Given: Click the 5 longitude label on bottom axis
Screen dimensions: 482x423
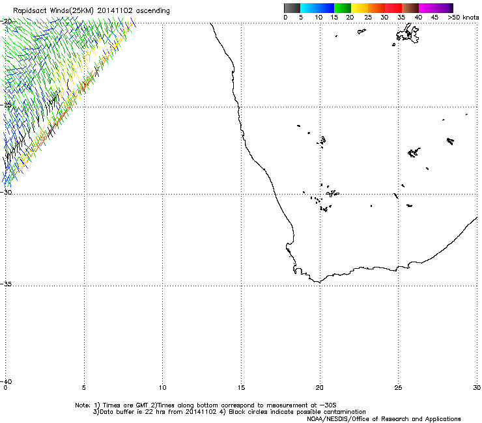Looking at the screenshot, I should (84, 388).
